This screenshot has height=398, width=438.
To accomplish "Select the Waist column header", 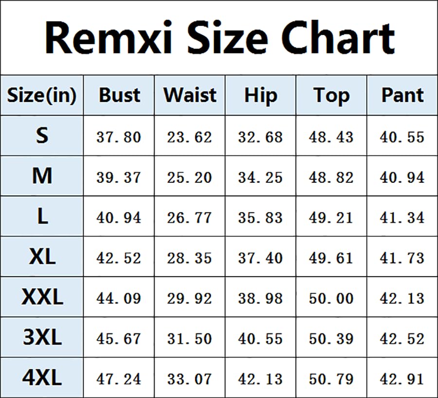I will click(x=190, y=95).
